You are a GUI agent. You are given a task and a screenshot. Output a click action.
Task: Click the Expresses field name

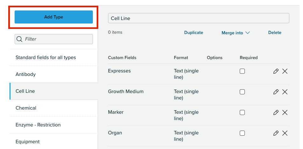119,71
